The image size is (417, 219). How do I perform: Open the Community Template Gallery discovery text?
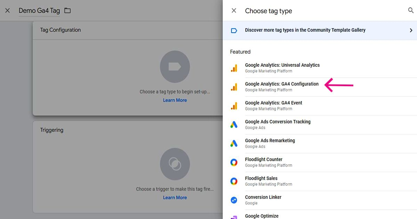pyautogui.click(x=305, y=30)
